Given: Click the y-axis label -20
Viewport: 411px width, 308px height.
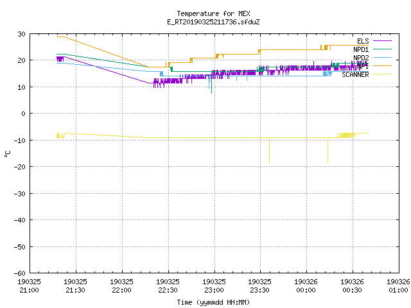Looking at the screenshot, I should point(20,167).
